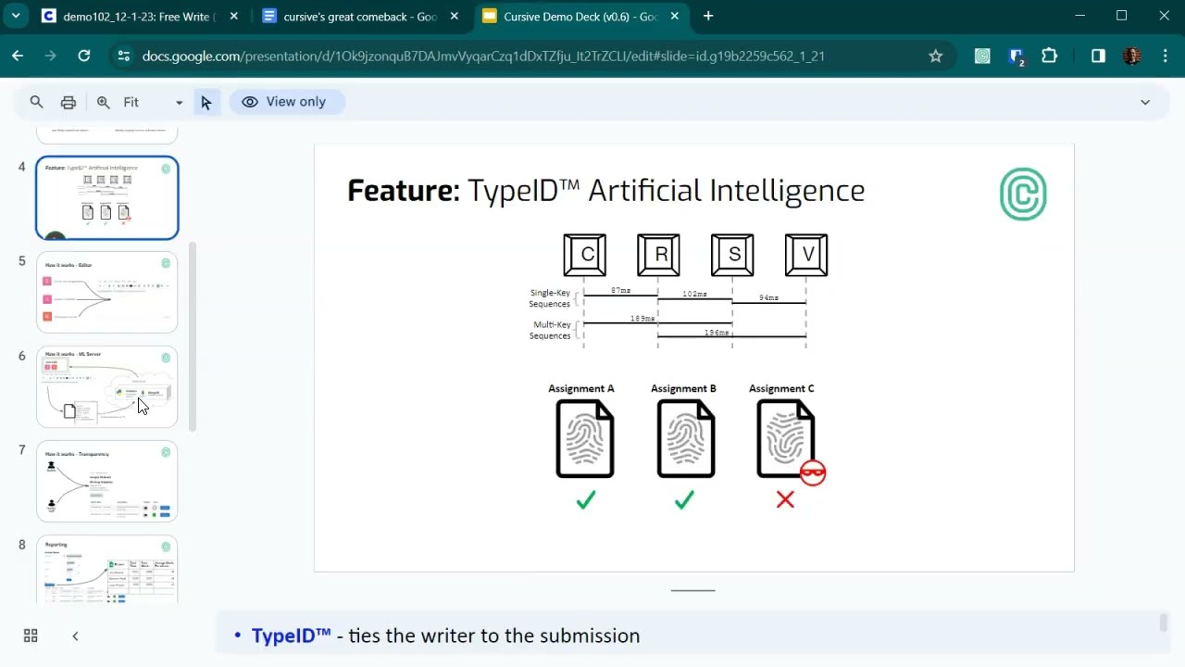Select the cursor pointer tool
Screen dimensions: 1185x667
tap(206, 102)
